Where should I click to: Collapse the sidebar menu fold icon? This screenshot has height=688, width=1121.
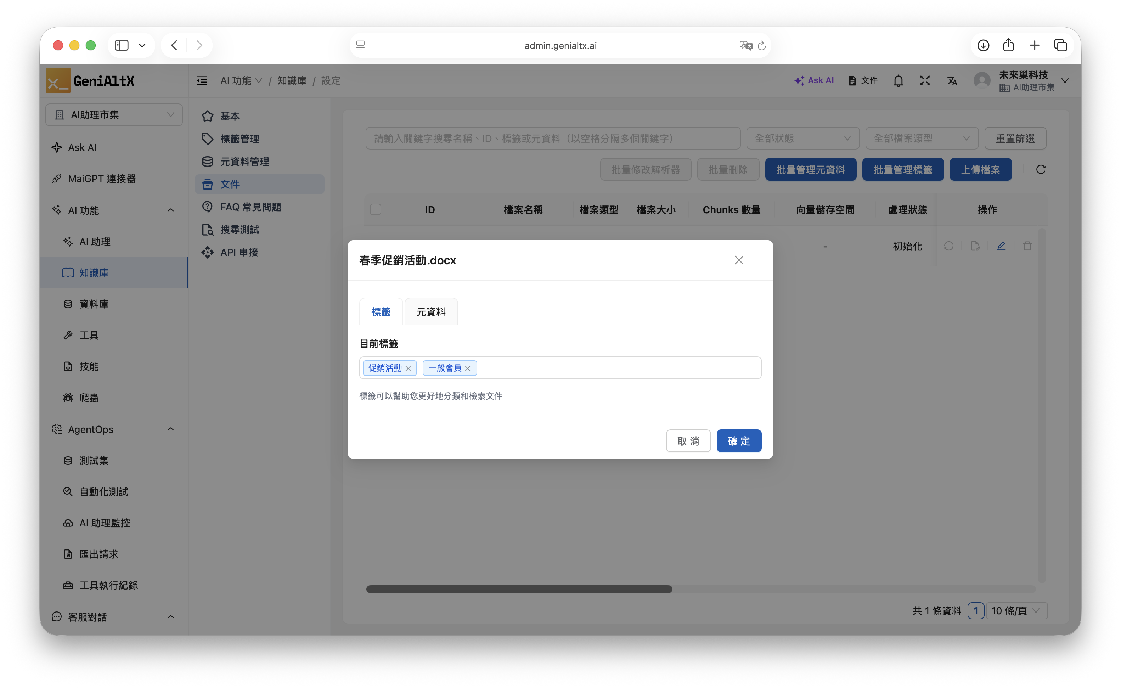coord(202,81)
